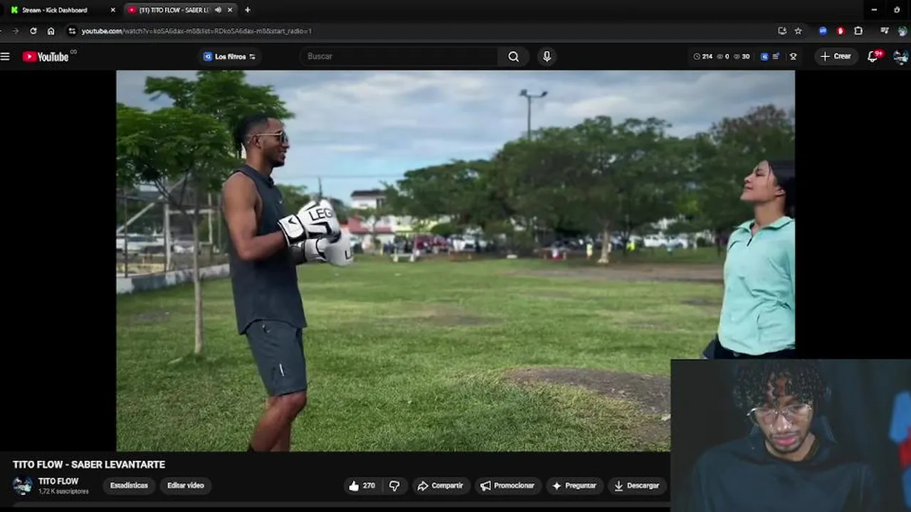Click the 214 clock stat in extension bar
The width and height of the screenshot is (911, 512).
(x=703, y=56)
